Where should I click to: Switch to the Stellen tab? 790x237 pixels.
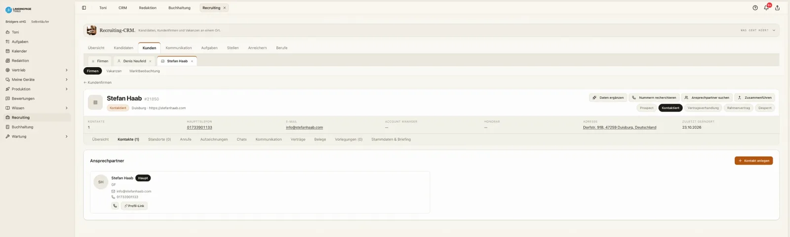coord(233,48)
